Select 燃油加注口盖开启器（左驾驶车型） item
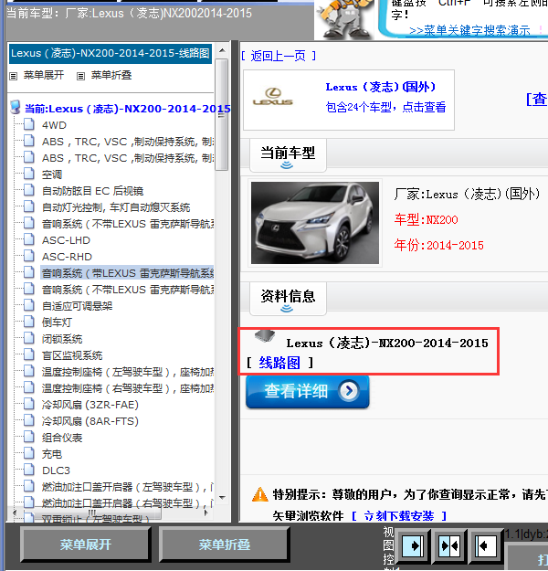Image resolution: width=548 pixels, height=571 pixels. (x=128, y=487)
